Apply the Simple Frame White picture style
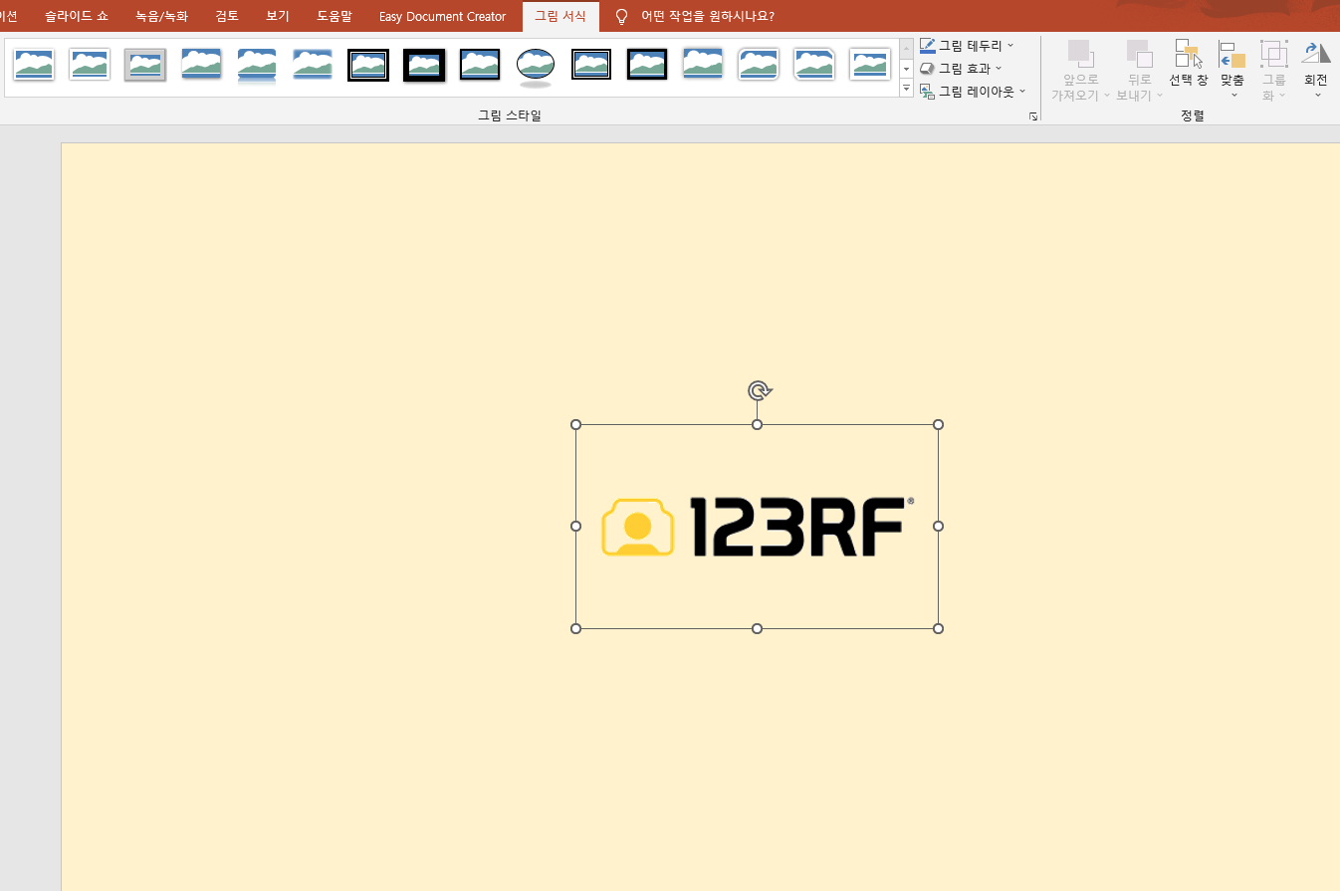This screenshot has height=891, width=1340. (x=34, y=66)
